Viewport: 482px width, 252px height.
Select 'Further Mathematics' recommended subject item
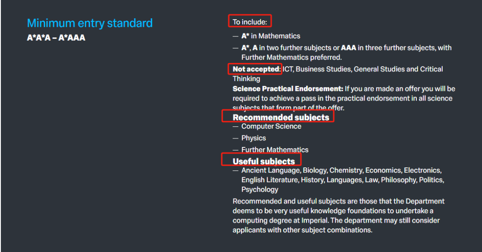click(x=275, y=150)
